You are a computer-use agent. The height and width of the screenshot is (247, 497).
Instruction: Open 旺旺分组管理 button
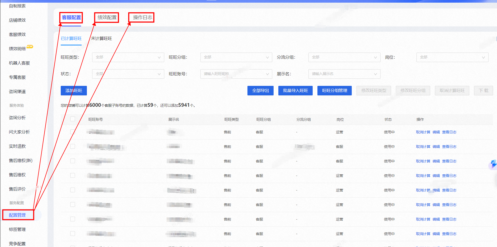335,91
